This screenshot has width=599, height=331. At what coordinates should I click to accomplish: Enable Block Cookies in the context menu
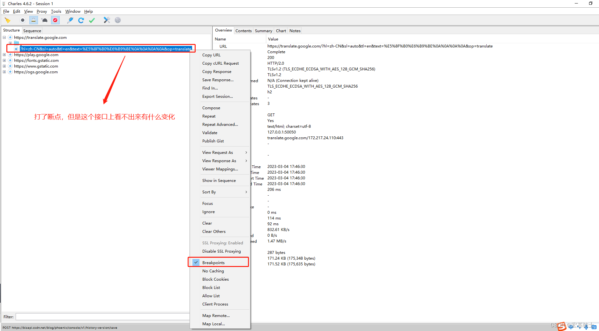[x=220, y=279]
